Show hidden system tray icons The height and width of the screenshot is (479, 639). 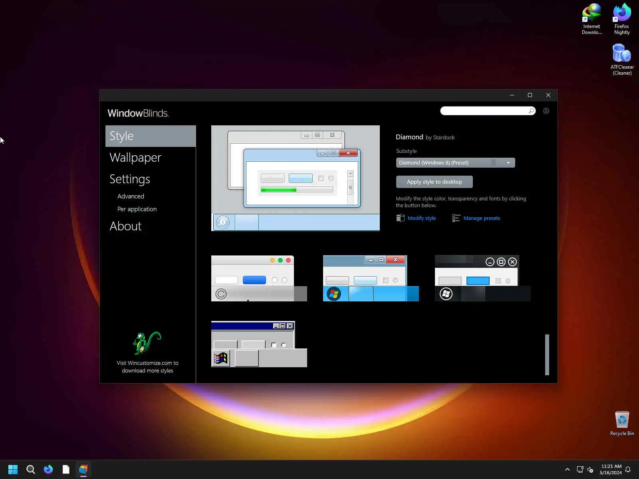[568, 469]
